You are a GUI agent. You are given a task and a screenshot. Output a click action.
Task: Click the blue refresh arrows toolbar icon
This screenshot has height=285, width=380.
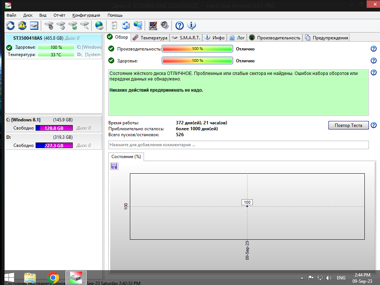tap(10, 26)
